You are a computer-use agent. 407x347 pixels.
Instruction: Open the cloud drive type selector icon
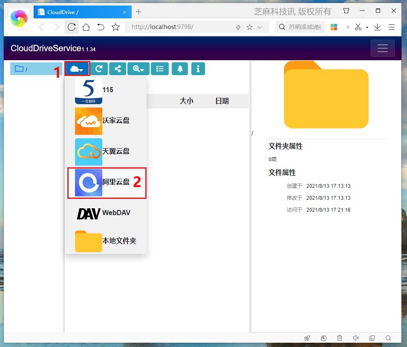click(77, 69)
